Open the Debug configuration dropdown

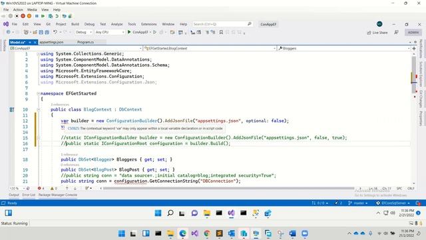point(83,32)
